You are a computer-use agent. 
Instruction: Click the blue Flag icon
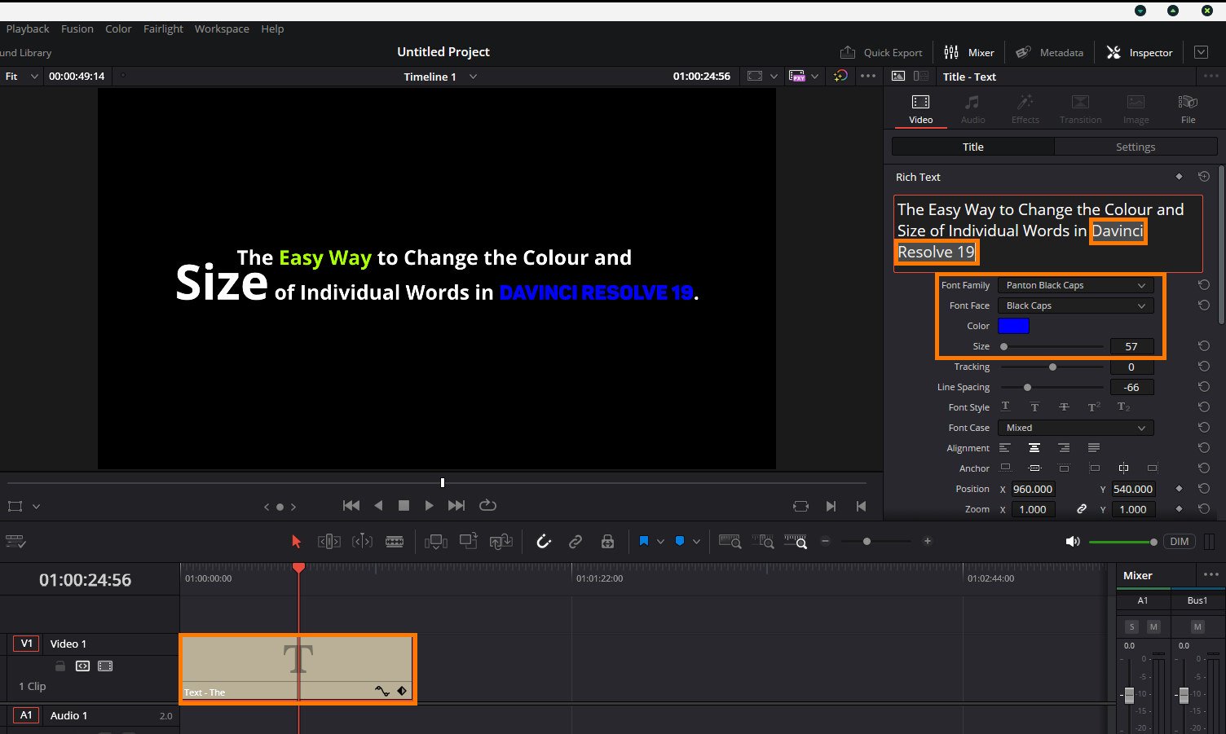click(x=644, y=541)
